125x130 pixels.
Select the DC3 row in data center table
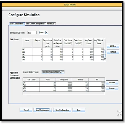coord(64,88)
